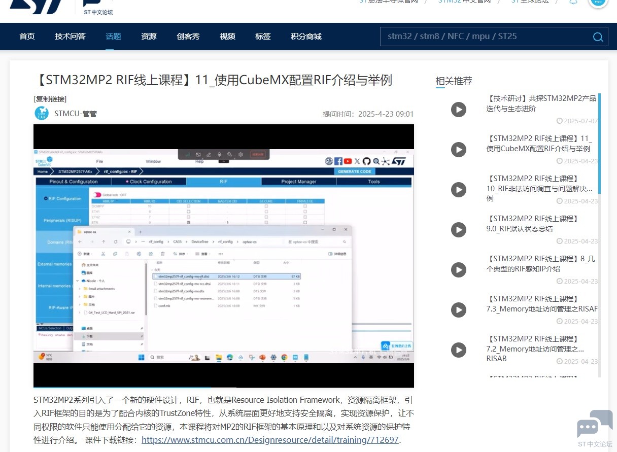This screenshot has width=617, height=452.
Task: Open the user avatar at top right
Action: pos(598,3)
